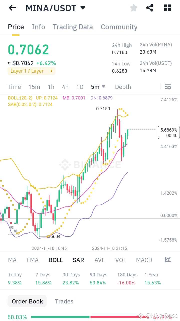Select the MA indicator
The image size is (180, 321).
click(12, 260)
